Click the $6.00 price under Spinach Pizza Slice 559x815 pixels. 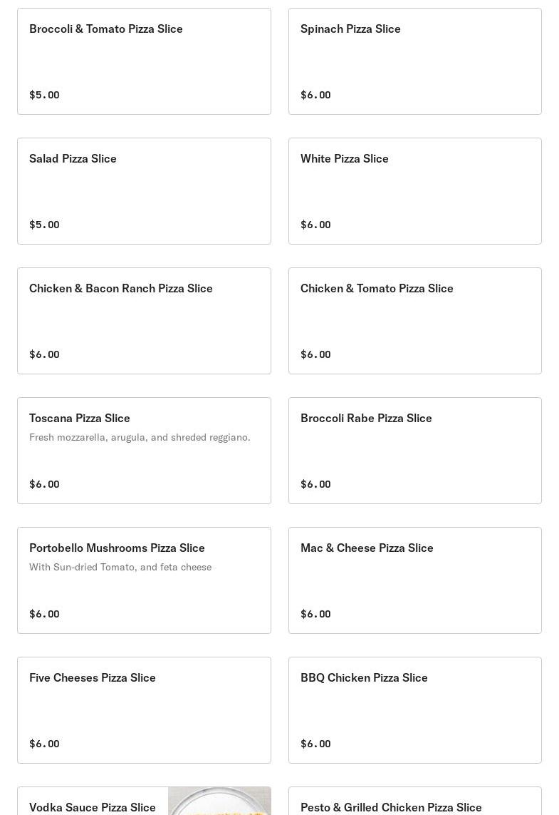tap(315, 95)
